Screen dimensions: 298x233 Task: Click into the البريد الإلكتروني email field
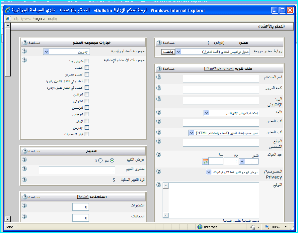point(221,101)
